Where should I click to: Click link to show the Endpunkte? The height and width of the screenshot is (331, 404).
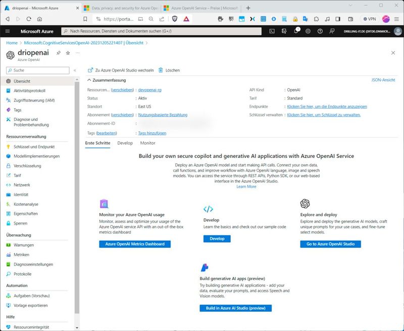point(327,106)
